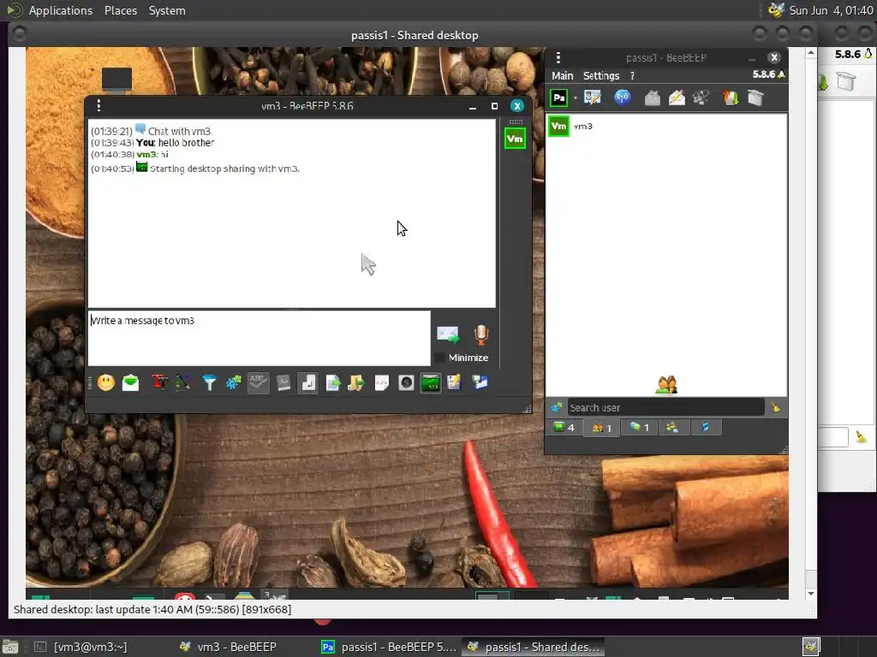Switch to passis1 - Shared des... in taskbar
The image size is (877, 657).
[x=533, y=647]
